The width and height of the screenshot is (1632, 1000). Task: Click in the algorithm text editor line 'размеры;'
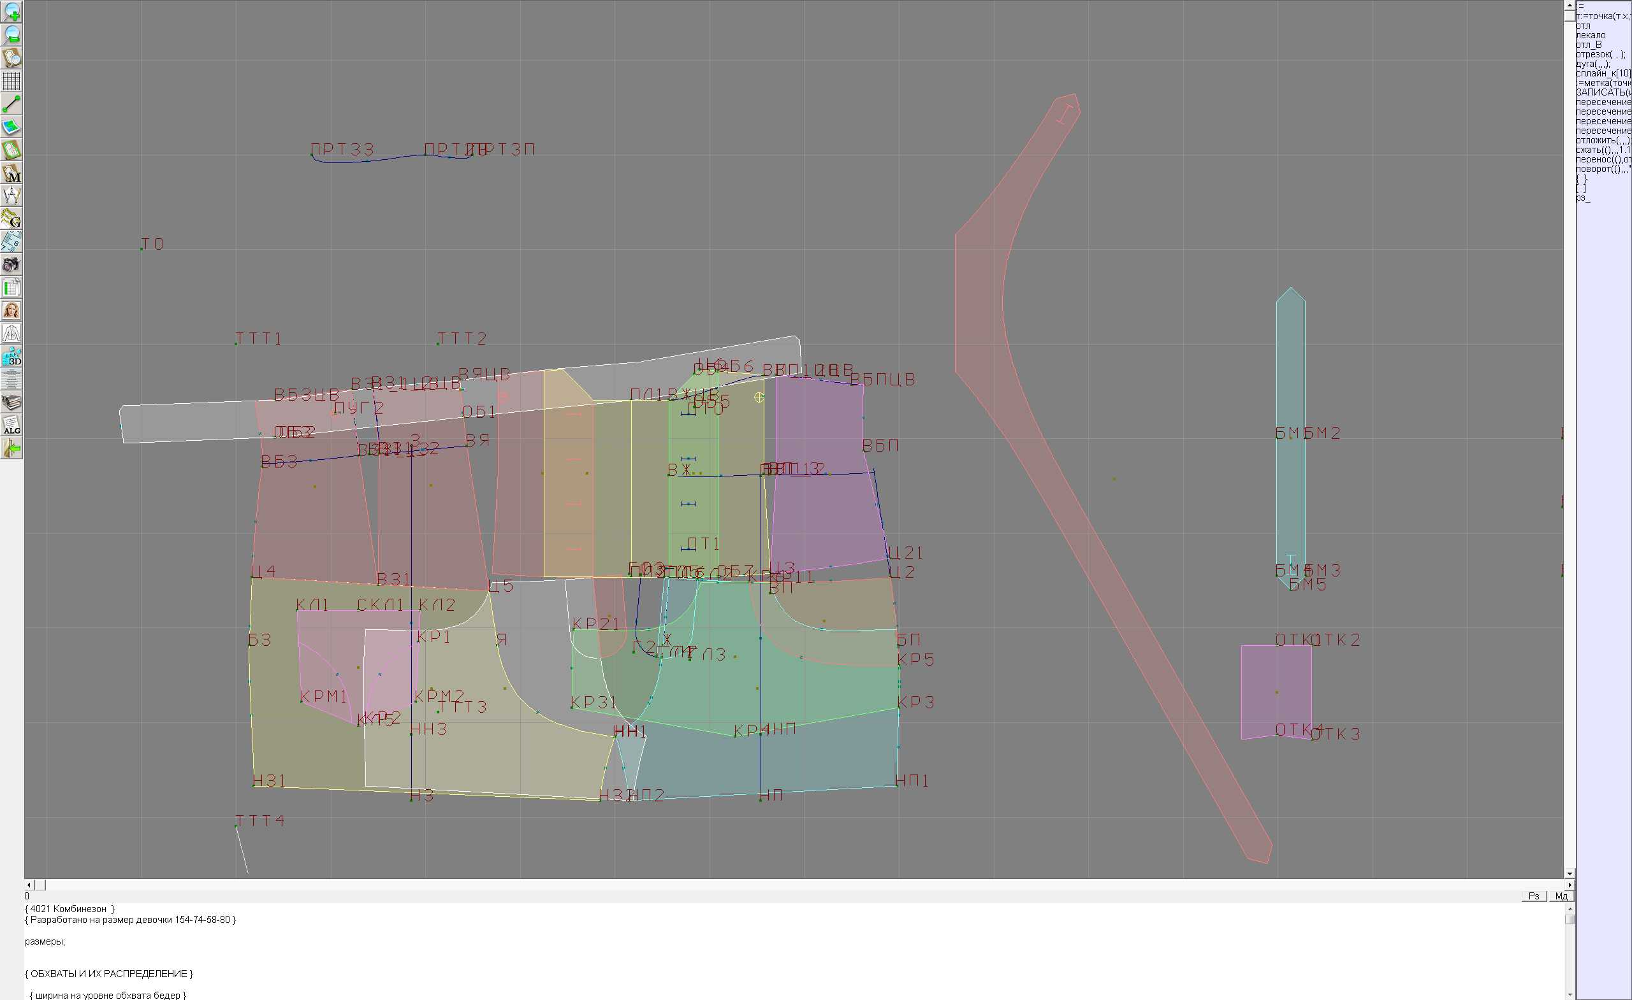[x=45, y=941]
